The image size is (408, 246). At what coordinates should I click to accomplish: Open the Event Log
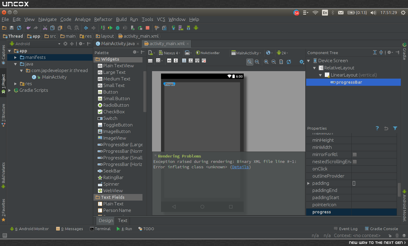(346, 229)
